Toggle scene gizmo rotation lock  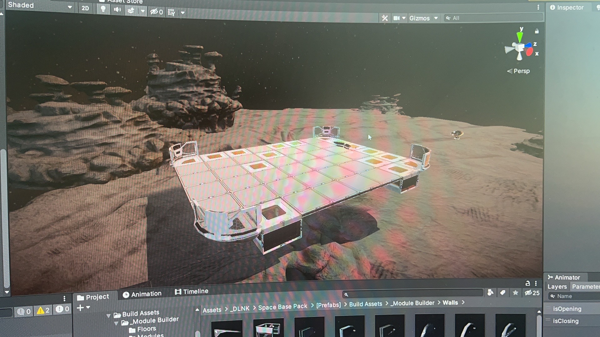point(537,31)
